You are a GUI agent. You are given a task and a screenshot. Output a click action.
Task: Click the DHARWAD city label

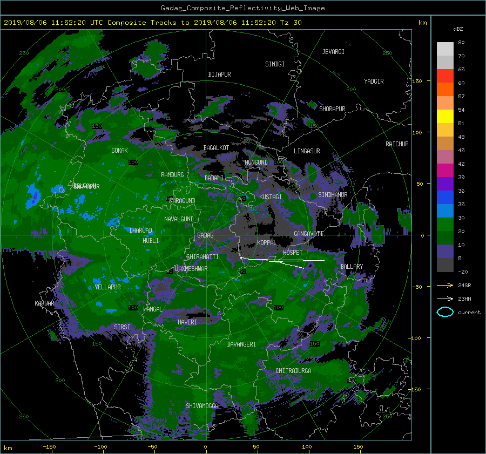(x=141, y=231)
